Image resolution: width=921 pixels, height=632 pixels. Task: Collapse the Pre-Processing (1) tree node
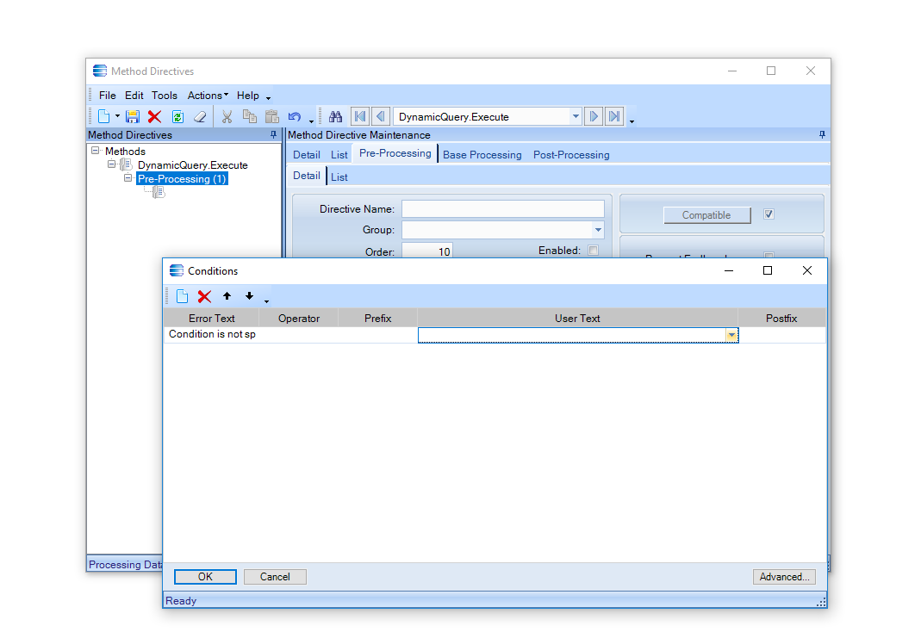(128, 178)
